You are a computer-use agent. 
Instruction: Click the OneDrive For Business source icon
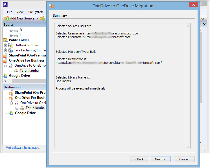pos(5,60)
